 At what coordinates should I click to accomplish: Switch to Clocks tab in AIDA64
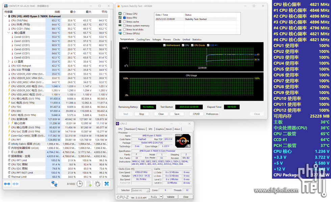coord(176,40)
